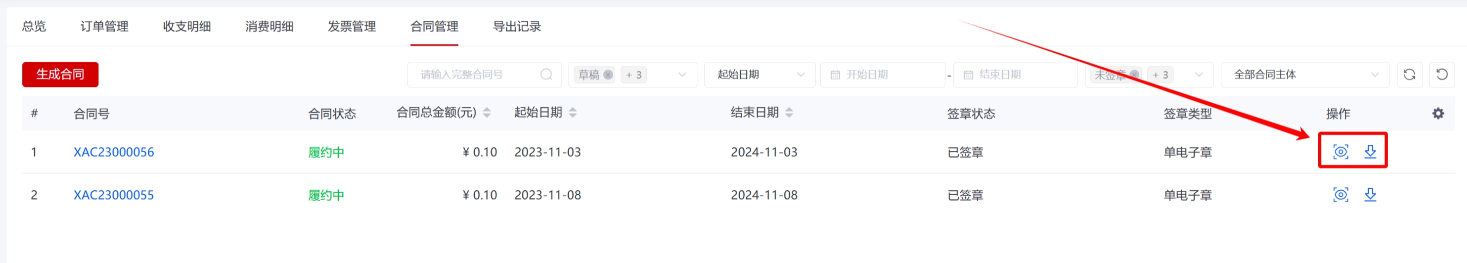This screenshot has width=1467, height=263.
Task: Expand contract status filter dropdown arrow
Action: [682, 74]
